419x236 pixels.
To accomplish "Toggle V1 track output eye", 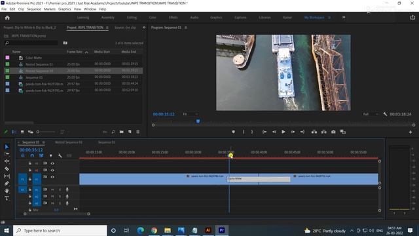I will click(52, 177).
